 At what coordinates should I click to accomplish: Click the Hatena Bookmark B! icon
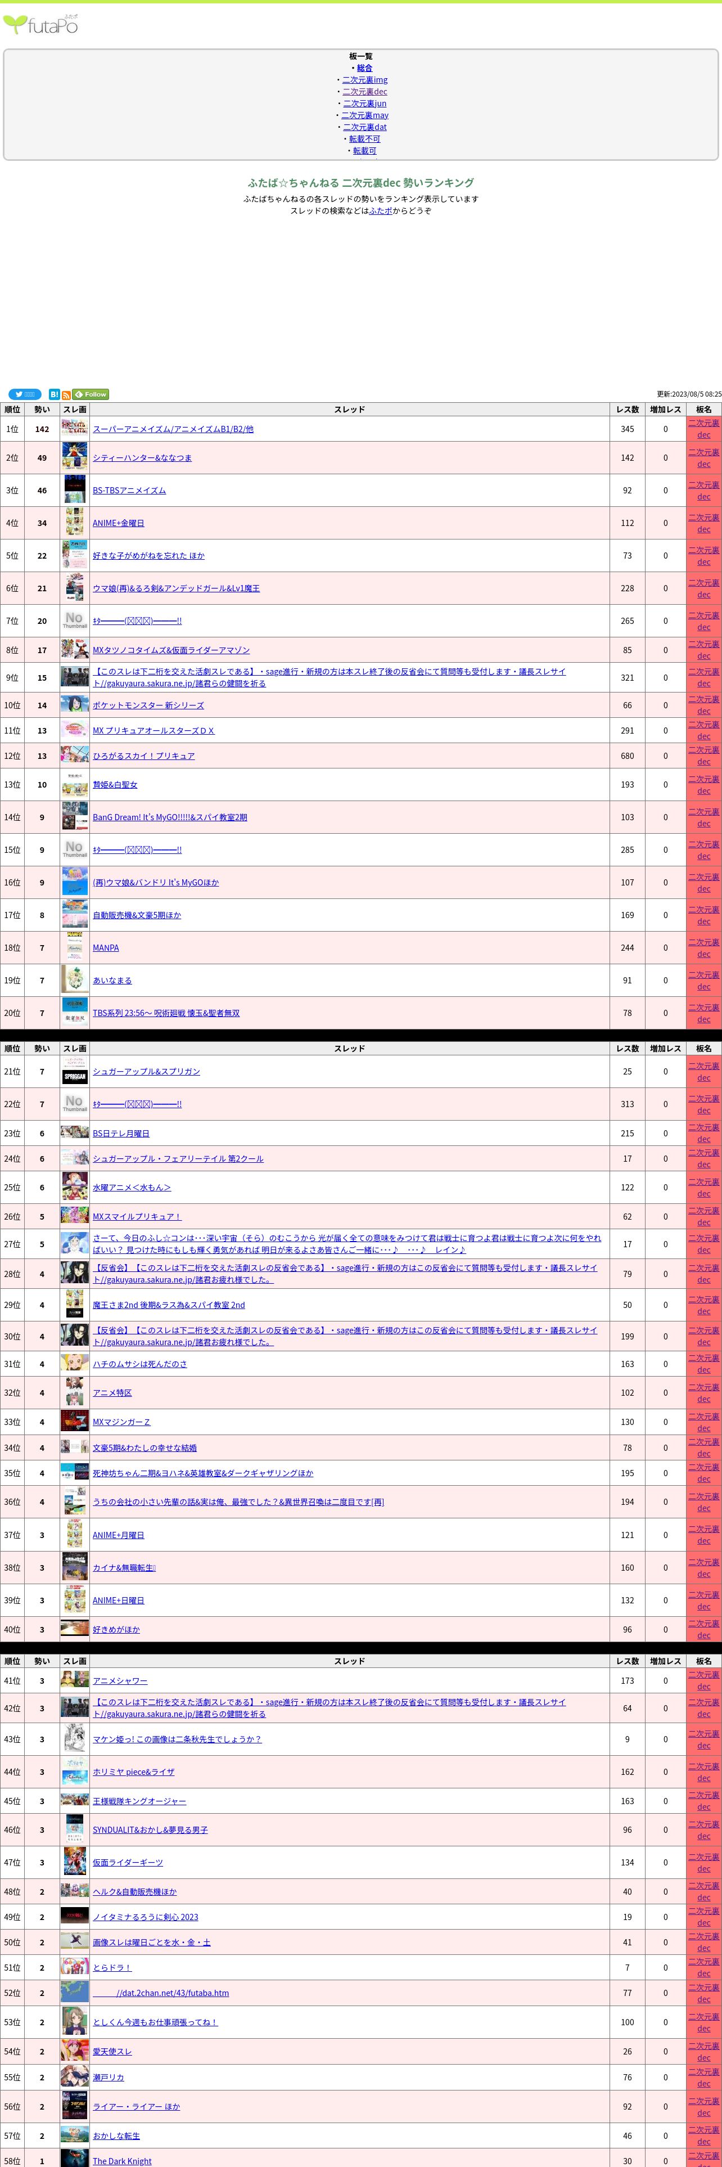tap(54, 394)
